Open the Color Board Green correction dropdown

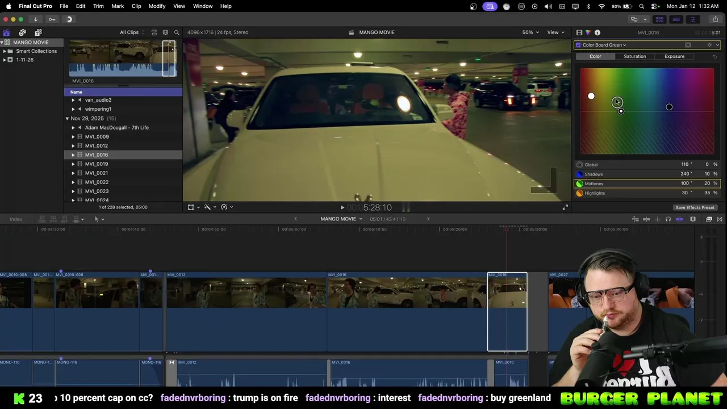(x=604, y=45)
